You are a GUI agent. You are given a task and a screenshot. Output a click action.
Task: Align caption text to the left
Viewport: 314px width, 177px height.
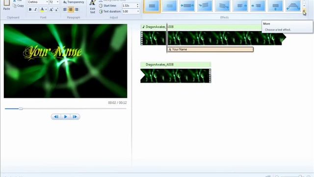tap(65, 9)
